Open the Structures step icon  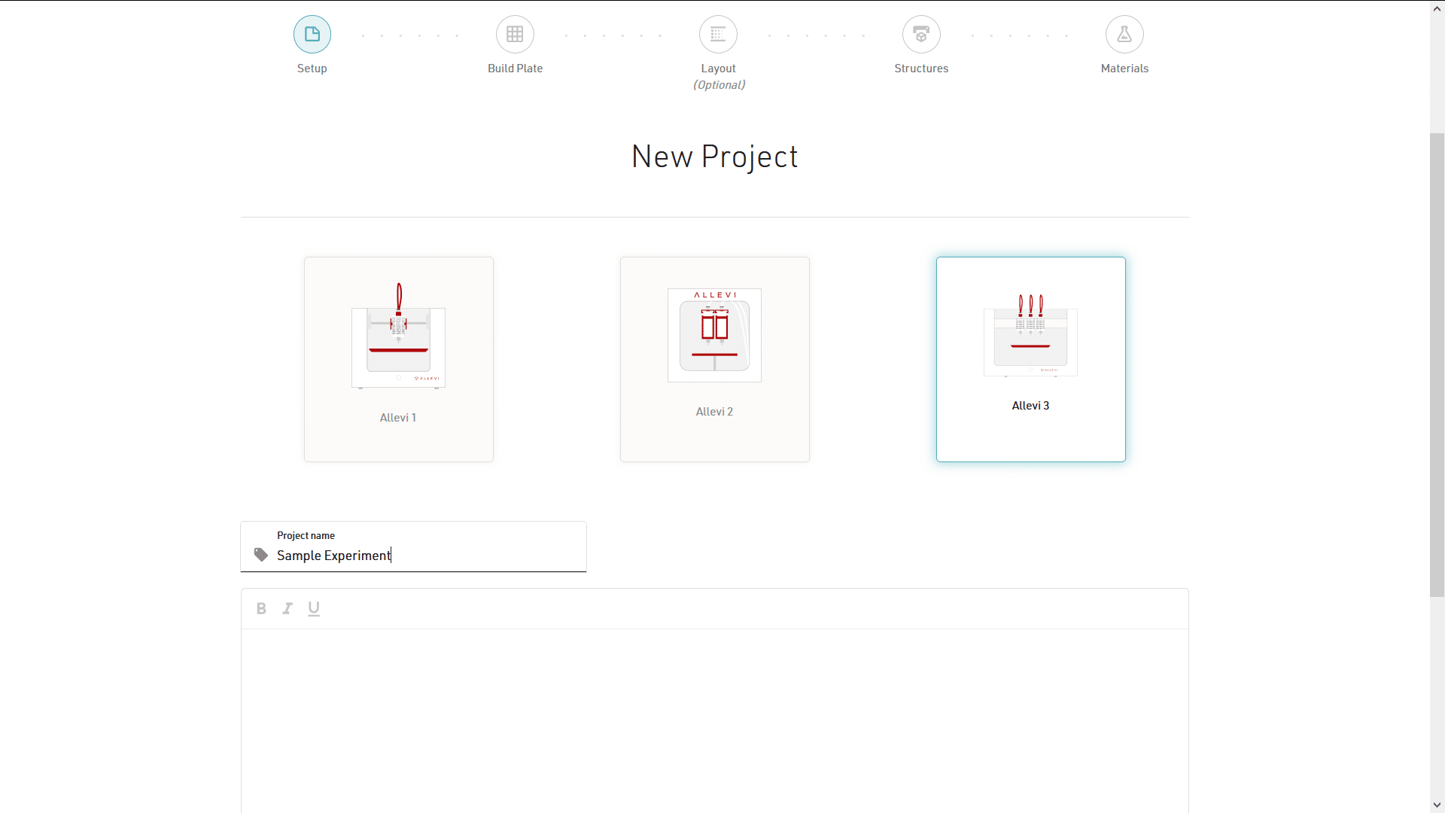pyautogui.click(x=922, y=35)
